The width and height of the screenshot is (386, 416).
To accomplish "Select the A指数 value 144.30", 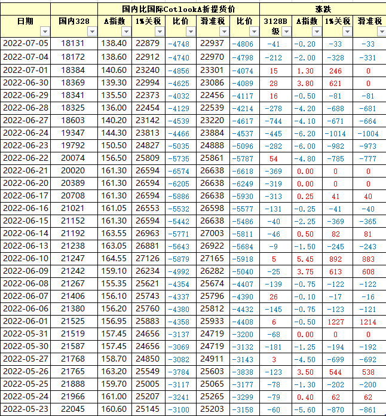I will (115, 133).
